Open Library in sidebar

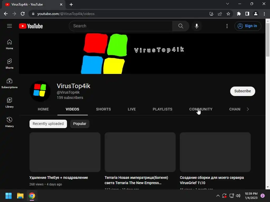pos(9,103)
